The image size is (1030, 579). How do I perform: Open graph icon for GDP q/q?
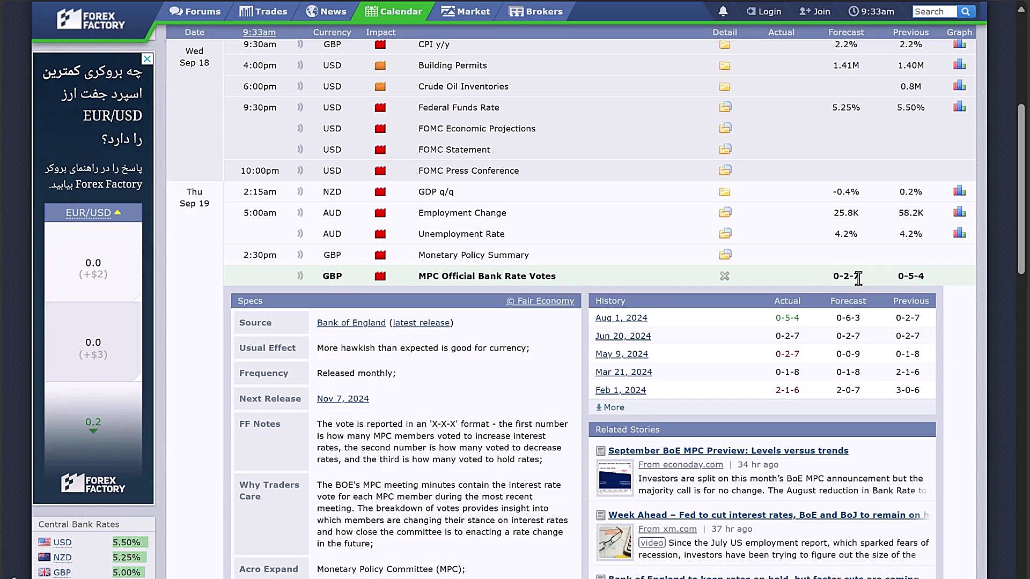[959, 191]
